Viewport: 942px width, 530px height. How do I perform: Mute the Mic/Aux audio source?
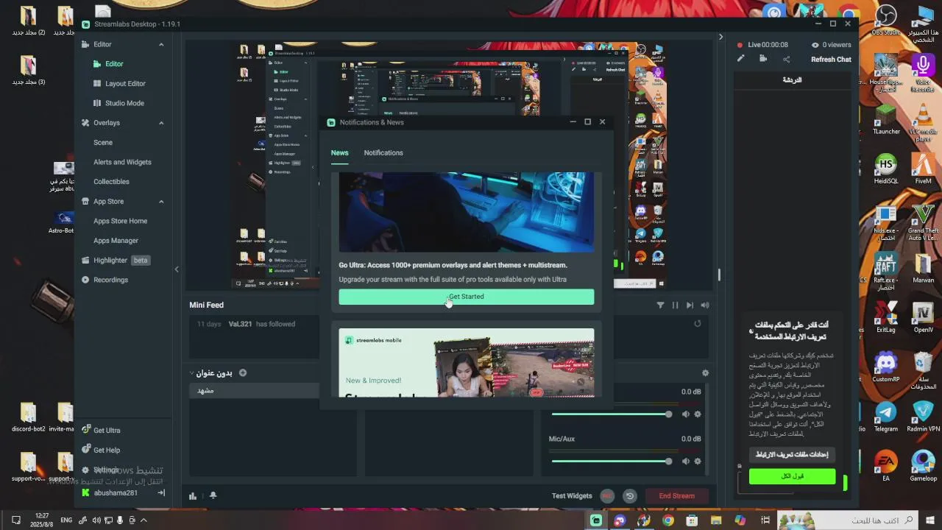click(686, 462)
